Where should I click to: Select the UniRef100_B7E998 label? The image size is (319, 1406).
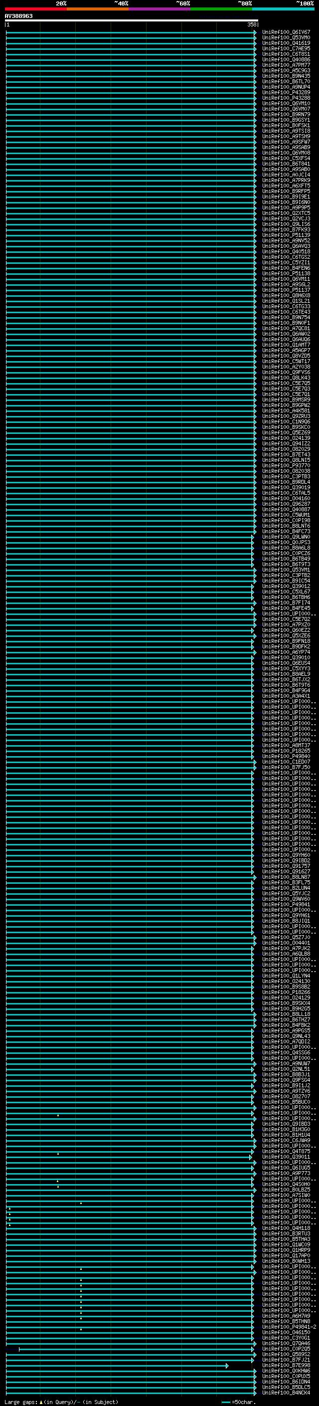(x=286, y=1365)
